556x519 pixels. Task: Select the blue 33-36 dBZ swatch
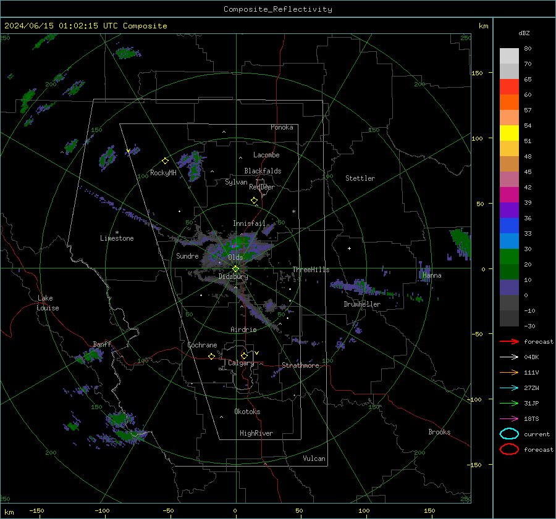pos(509,226)
